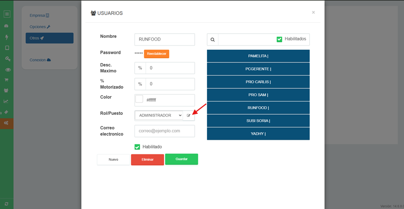Open the settings gears sidebar icon

[x=6, y=123]
